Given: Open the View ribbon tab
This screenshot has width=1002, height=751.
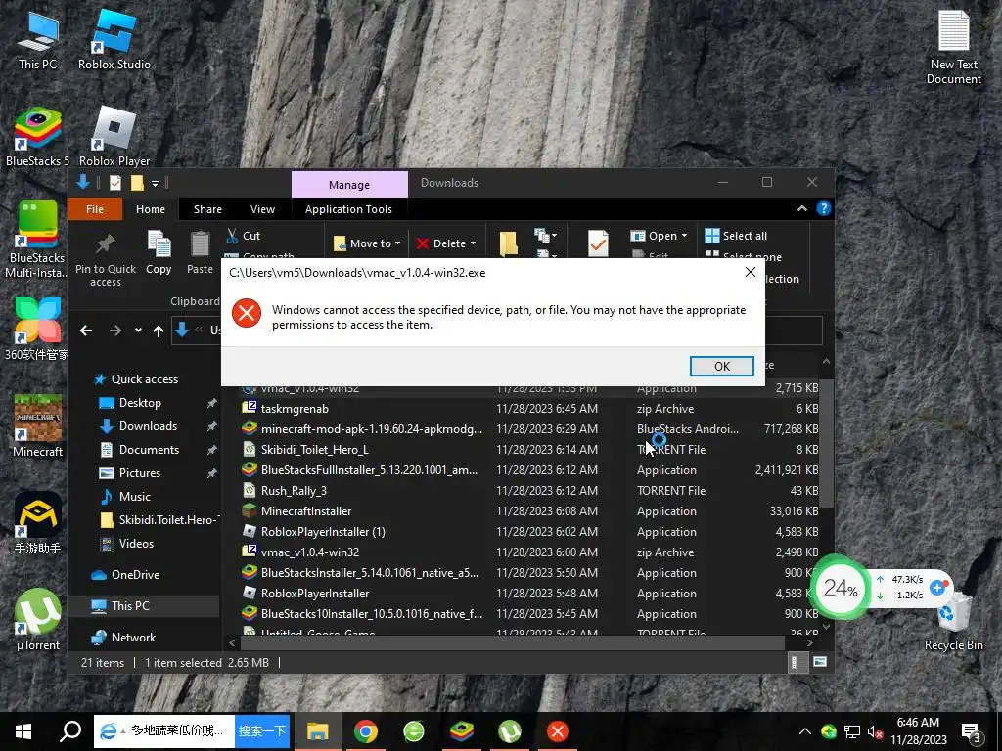Looking at the screenshot, I should click(x=262, y=209).
